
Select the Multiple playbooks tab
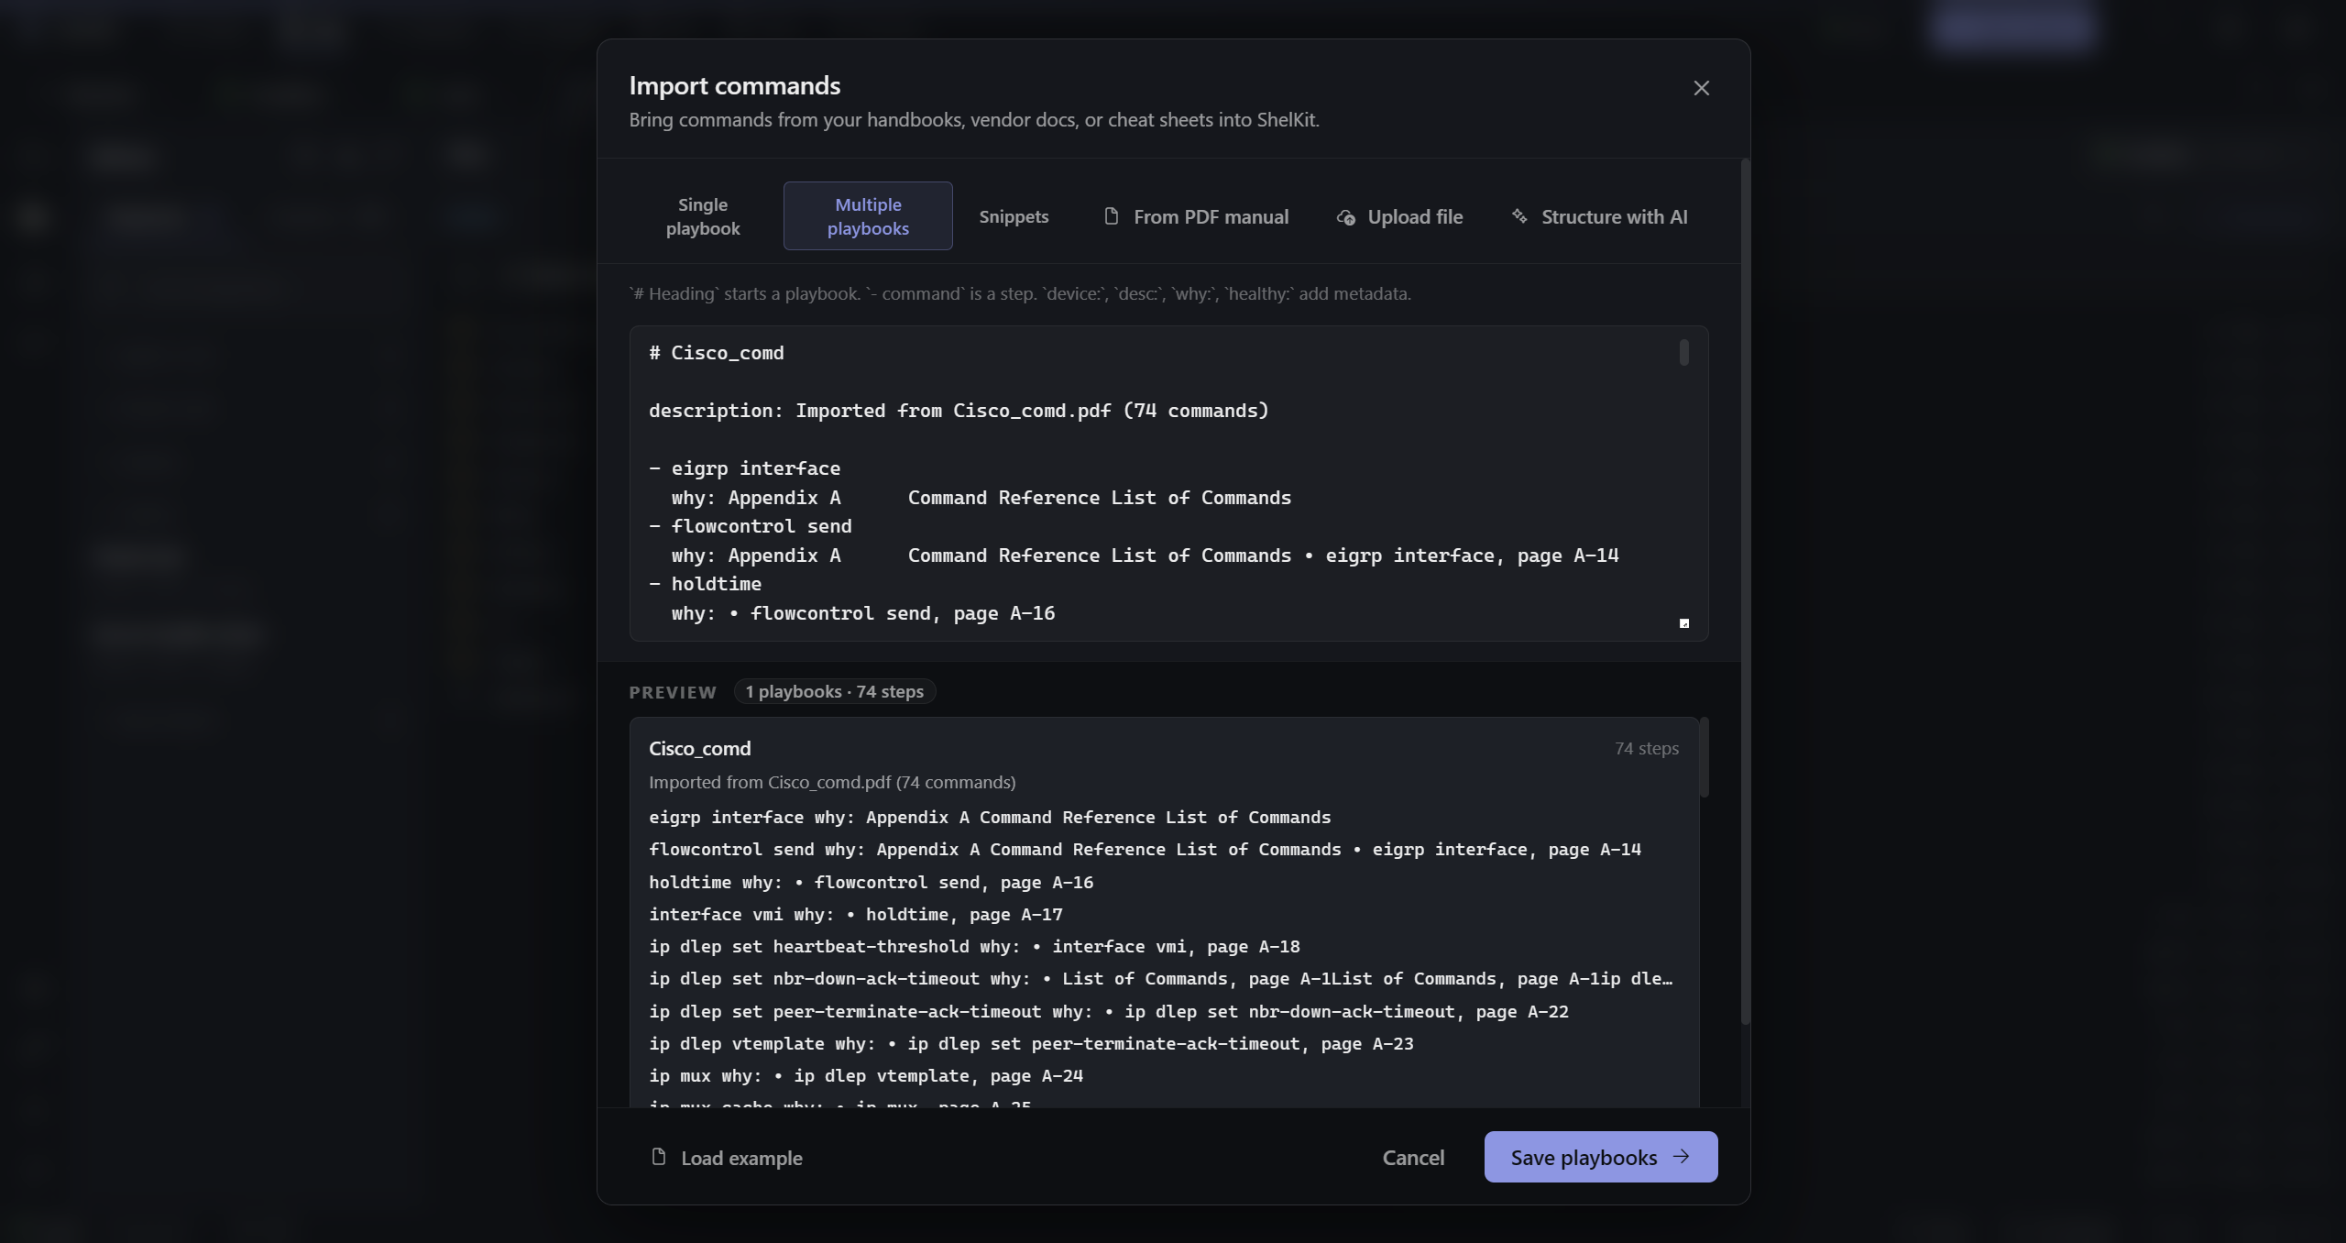[868, 216]
